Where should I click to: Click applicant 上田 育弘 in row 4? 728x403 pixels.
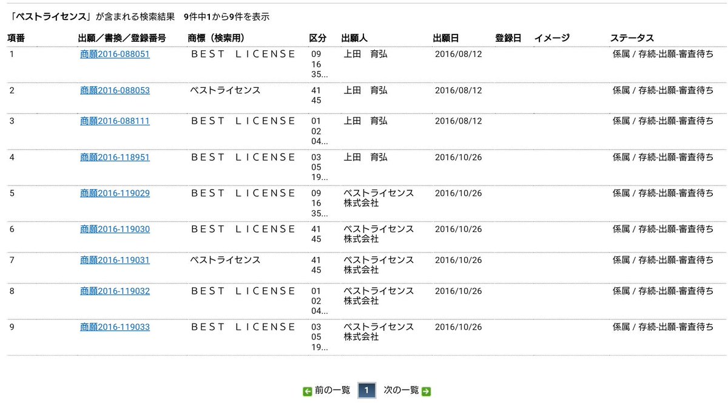[x=366, y=157]
